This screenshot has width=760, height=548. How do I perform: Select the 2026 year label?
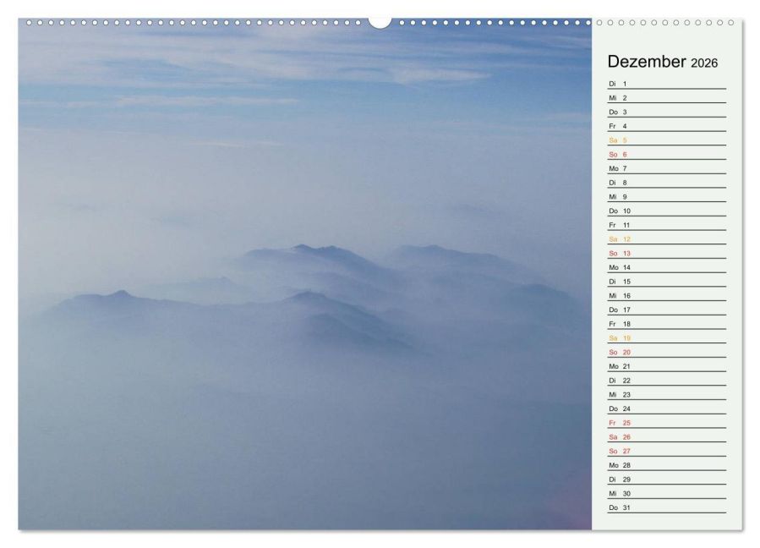click(x=704, y=63)
